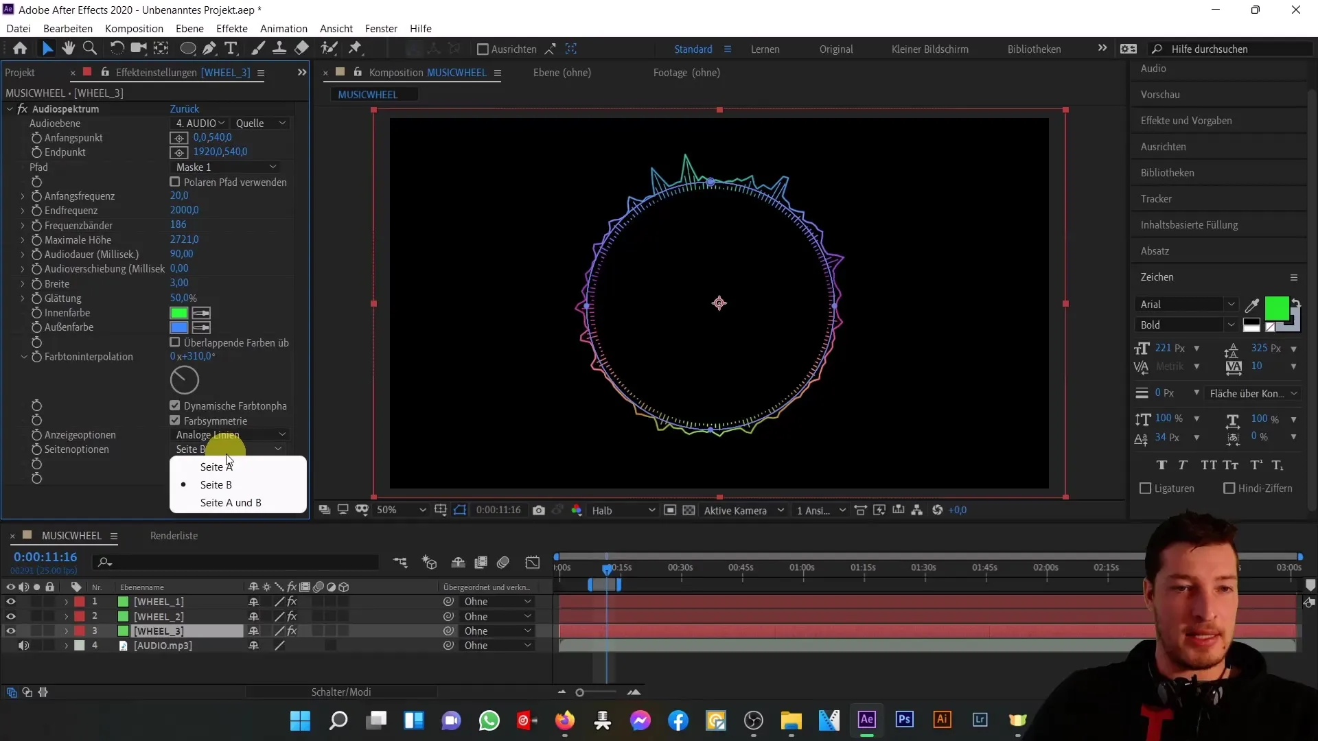Enable Ligaturen checkbox

click(x=1145, y=489)
